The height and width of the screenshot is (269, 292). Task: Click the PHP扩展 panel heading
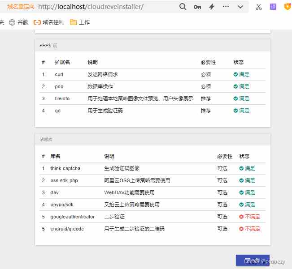[48, 46]
